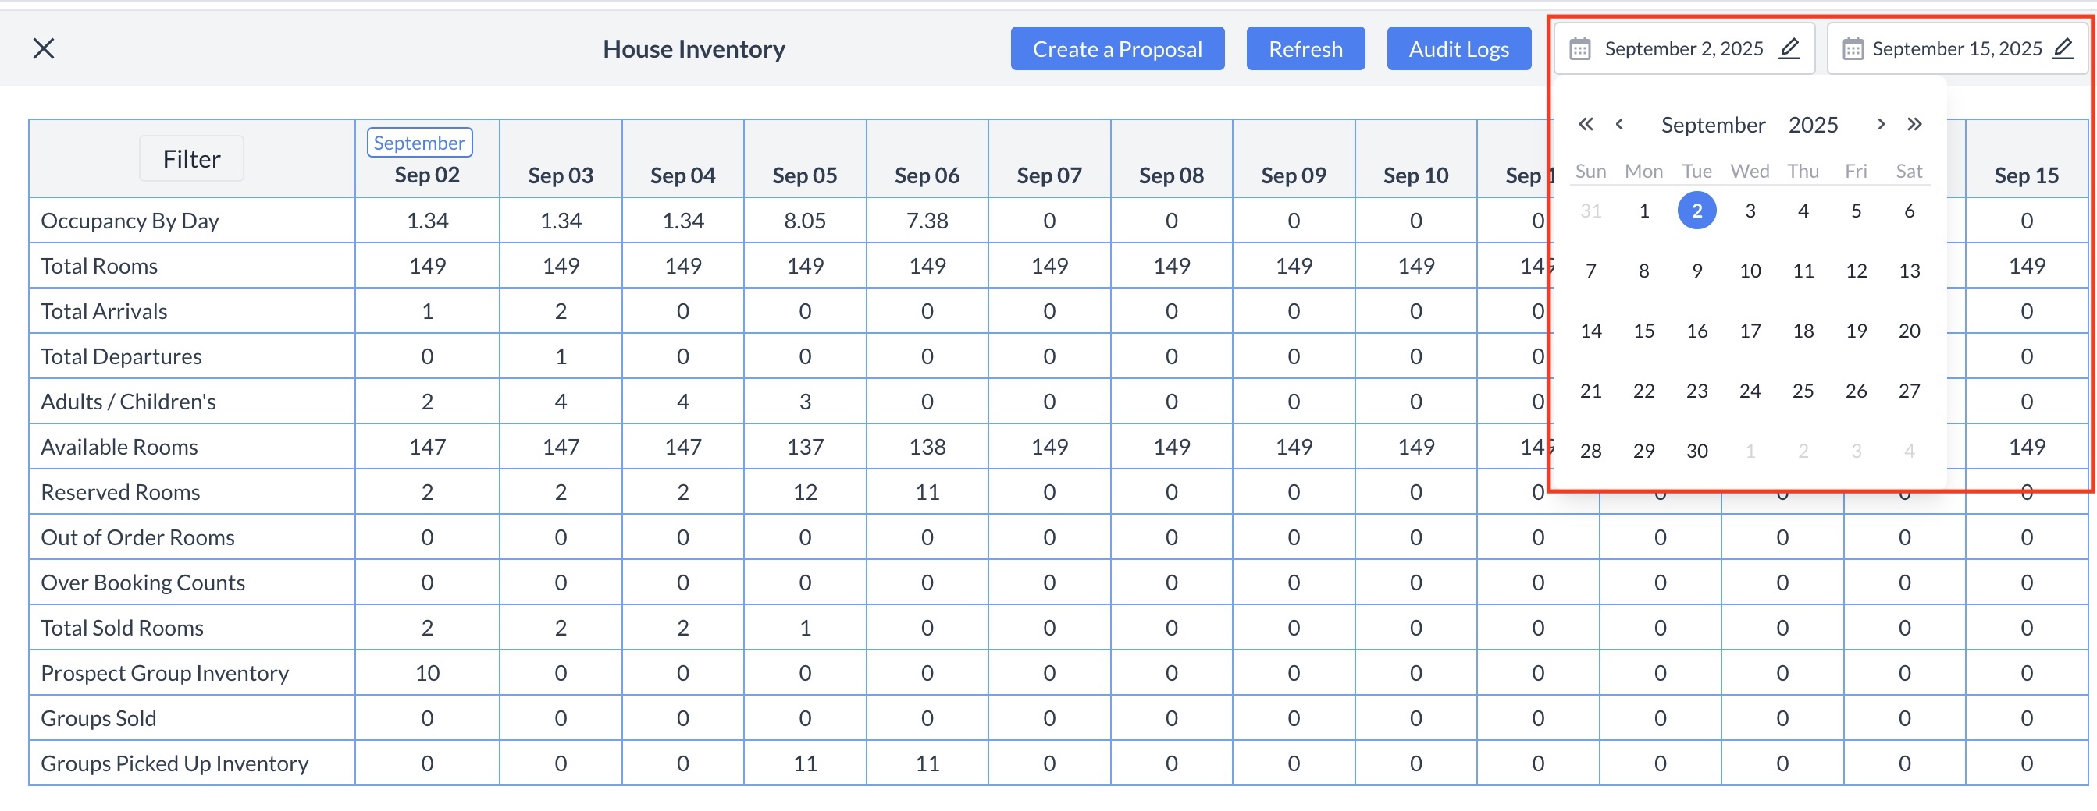This screenshot has width=2097, height=811.
Task: Click calendar icon in end date field
Action: click(x=1852, y=49)
